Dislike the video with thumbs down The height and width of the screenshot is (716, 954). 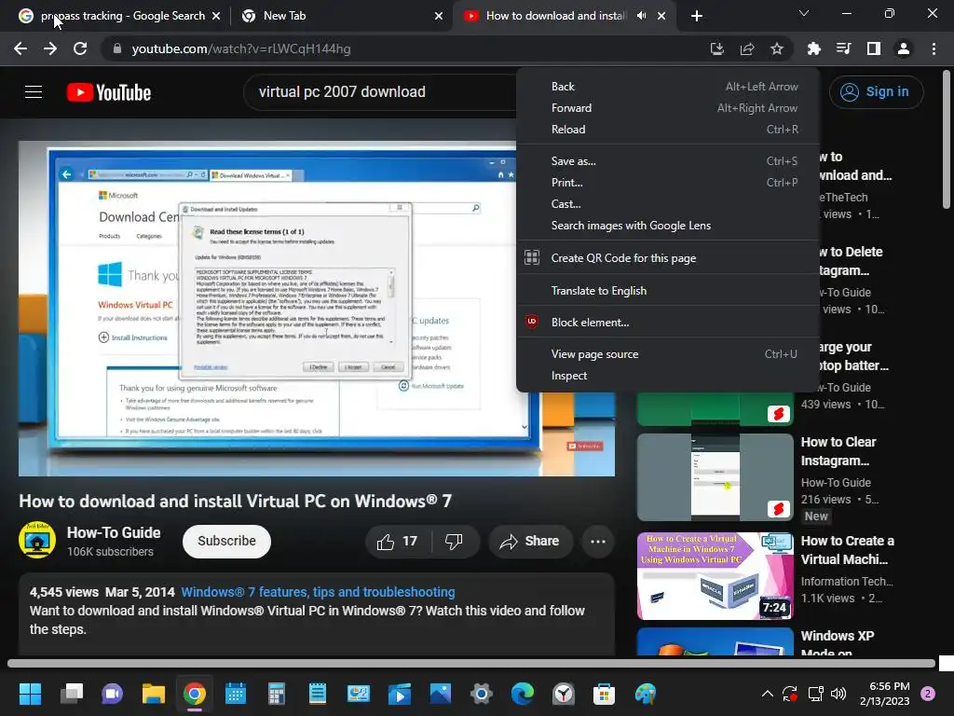coord(454,542)
